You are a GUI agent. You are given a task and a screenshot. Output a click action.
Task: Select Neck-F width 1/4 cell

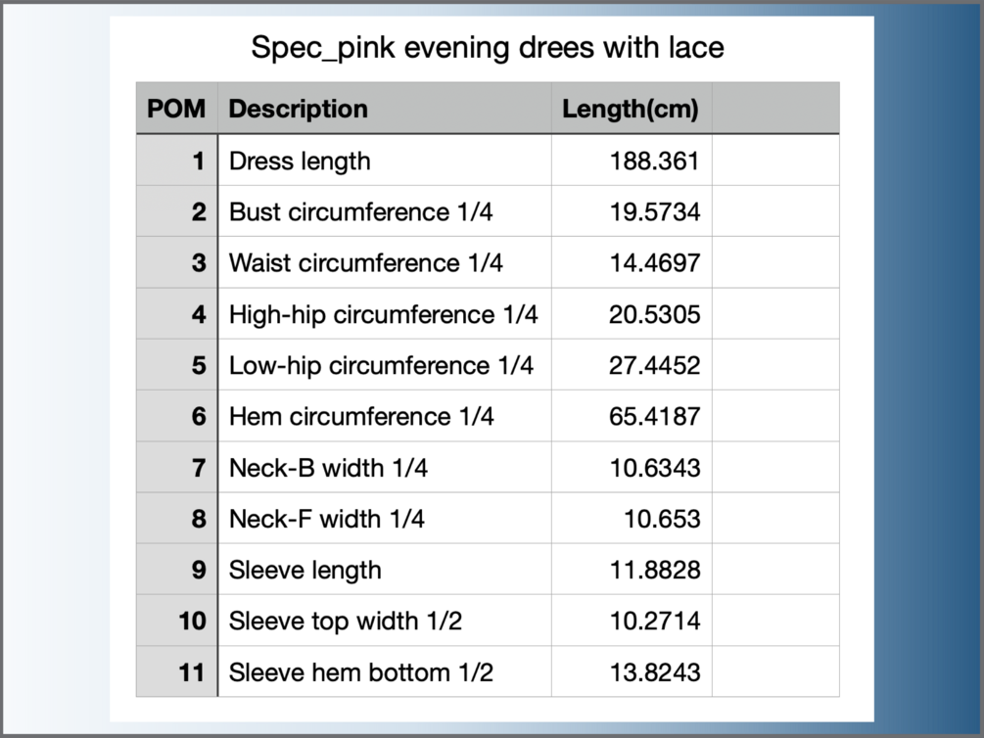[385, 519]
